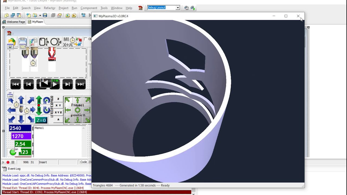The width and height of the screenshot is (347, 195).
Task: Click the upper blue rotate arrow icon
Action: coord(46,100)
